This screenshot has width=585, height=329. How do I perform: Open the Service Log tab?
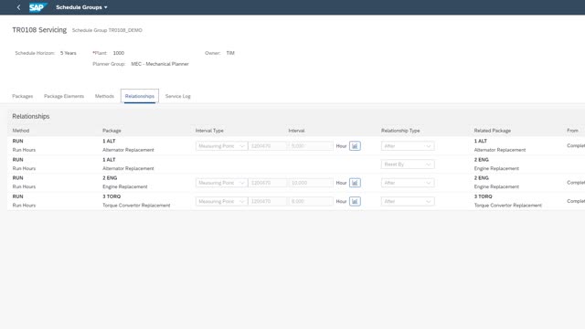tap(177, 96)
